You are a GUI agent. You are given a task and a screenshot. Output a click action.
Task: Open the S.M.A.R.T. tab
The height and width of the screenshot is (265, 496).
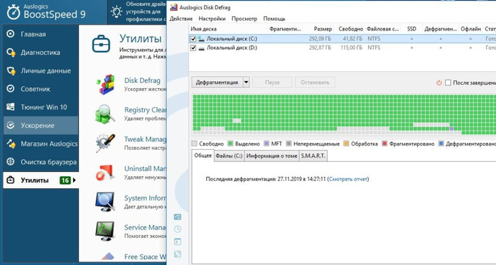point(313,156)
